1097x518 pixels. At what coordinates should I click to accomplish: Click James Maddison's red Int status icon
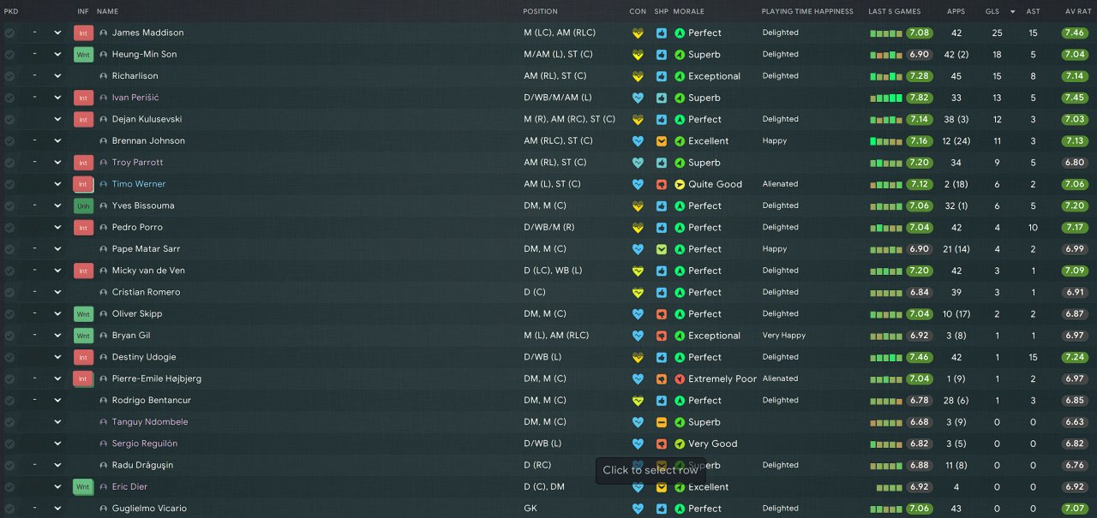83,33
